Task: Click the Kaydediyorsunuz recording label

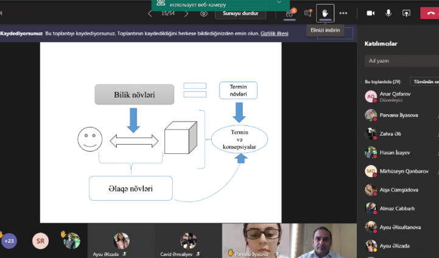Action: pos(21,33)
